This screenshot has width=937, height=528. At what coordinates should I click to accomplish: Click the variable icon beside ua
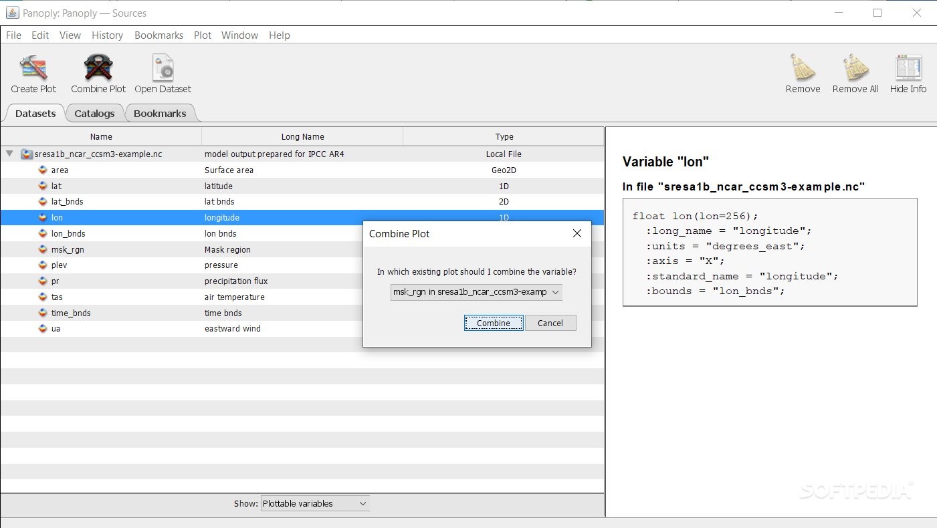(43, 328)
